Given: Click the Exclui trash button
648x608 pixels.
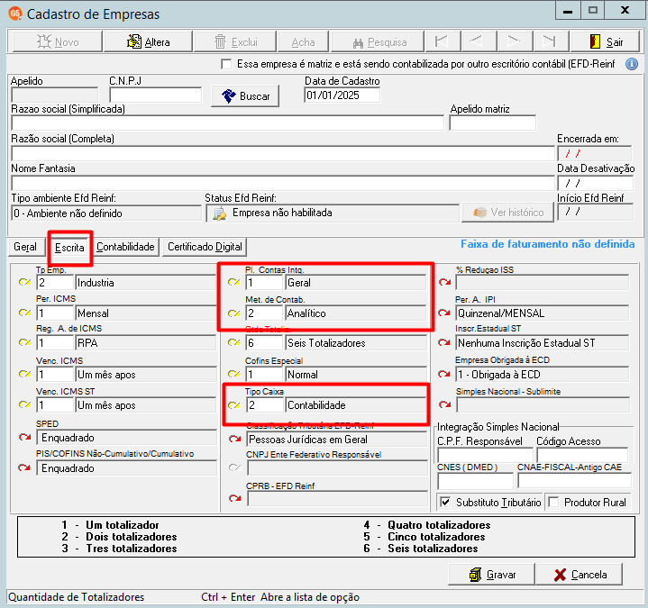Looking at the screenshot, I should pyautogui.click(x=235, y=41).
